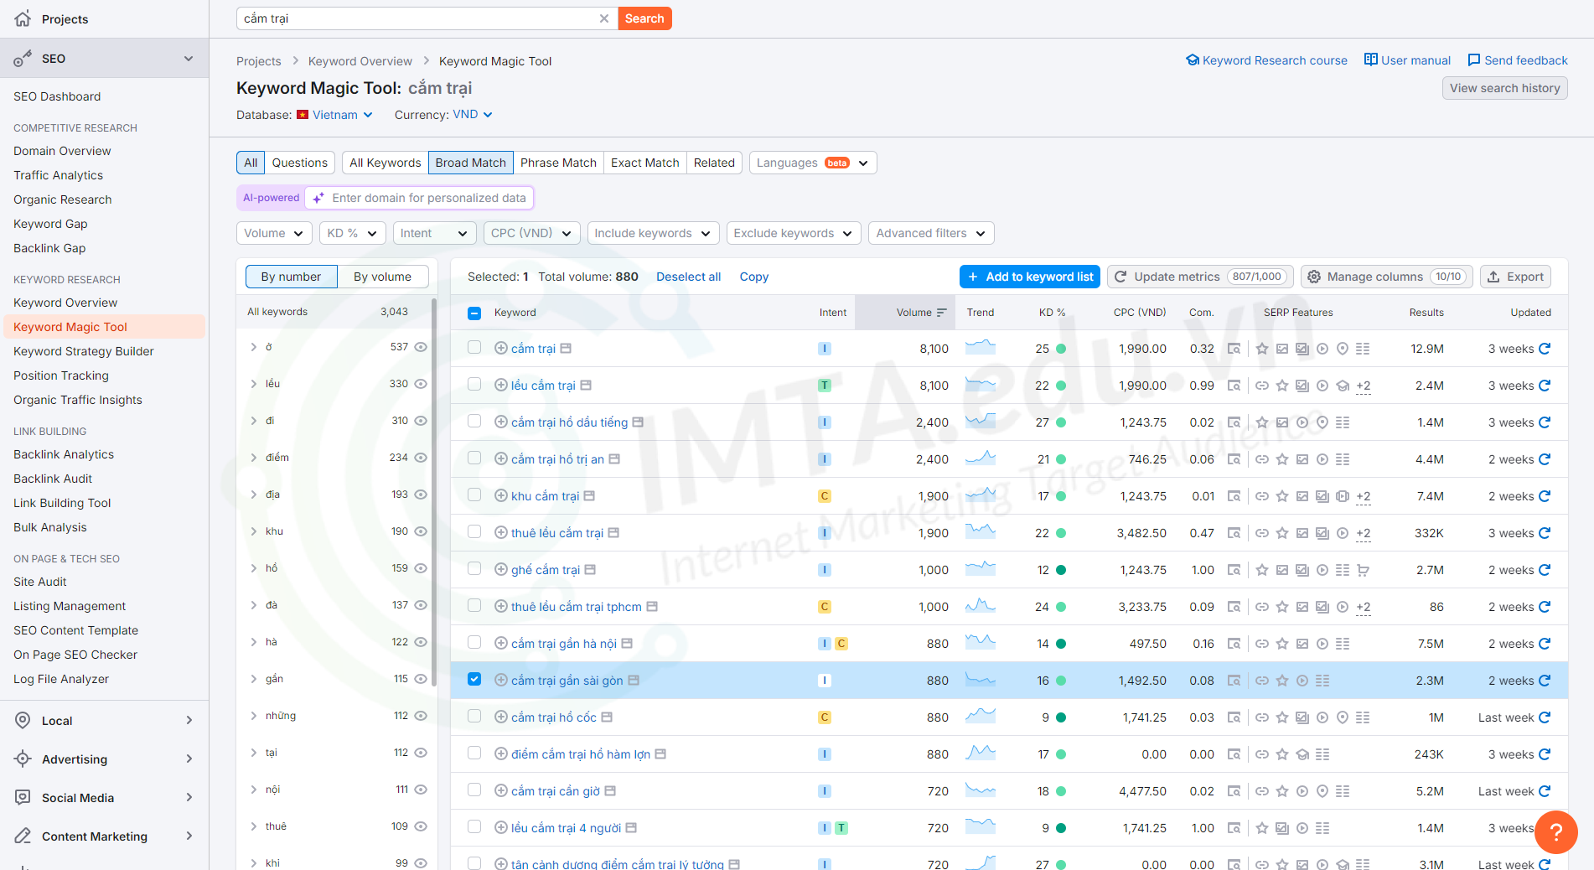The image size is (1594, 870).
Task: Open SERP view icon for cắm trại gần hà nội
Action: [x=1234, y=644]
